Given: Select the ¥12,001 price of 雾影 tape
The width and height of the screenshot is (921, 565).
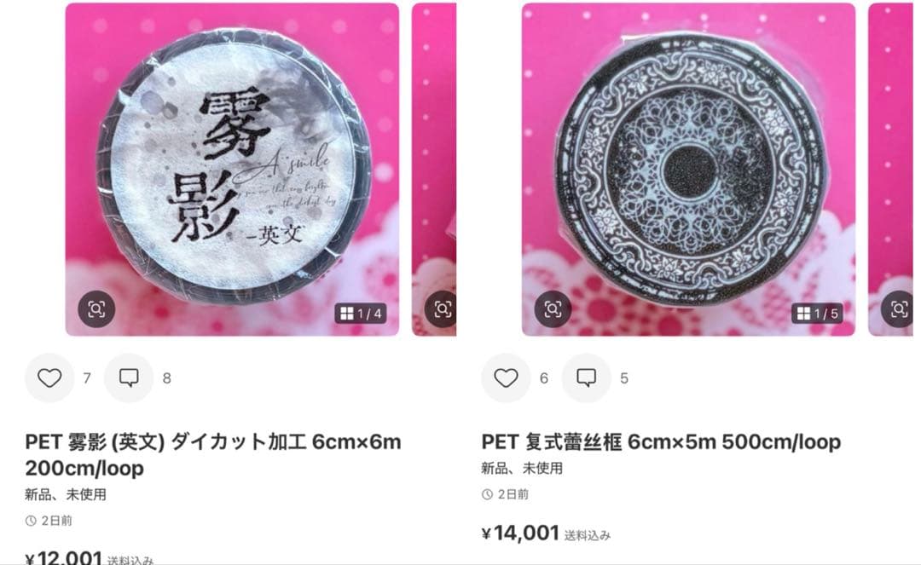Looking at the screenshot, I should point(64,556).
